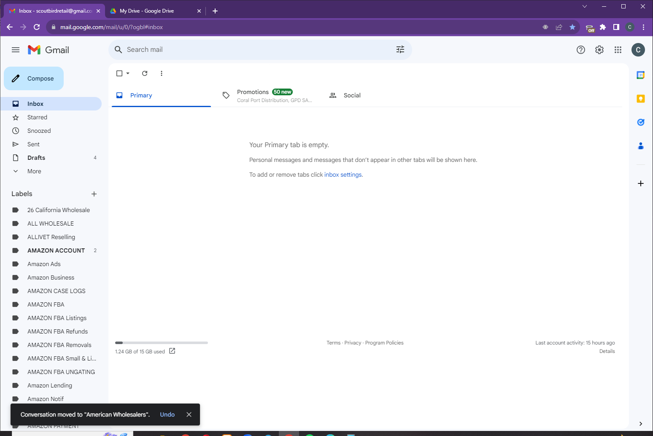This screenshot has width=653, height=436.
Task: Click the storage usage progress bar
Action: click(x=162, y=343)
